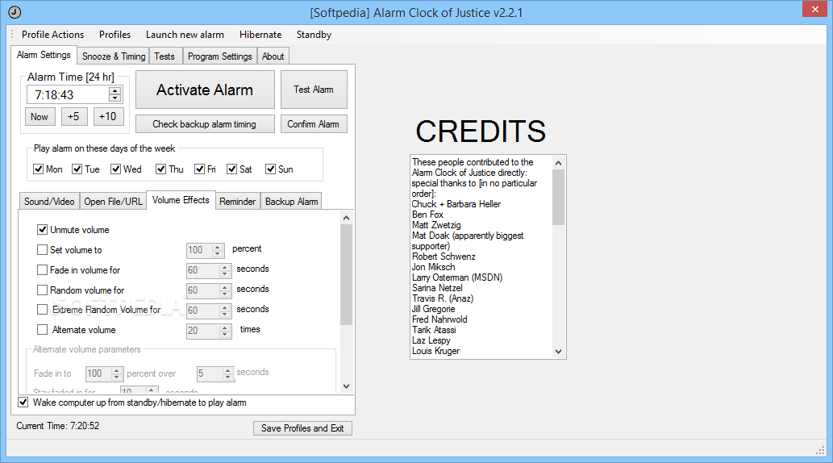The image size is (833, 463).
Task: Select Standby from the menu bar
Action: pyautogui.click(x=314, y=35)
